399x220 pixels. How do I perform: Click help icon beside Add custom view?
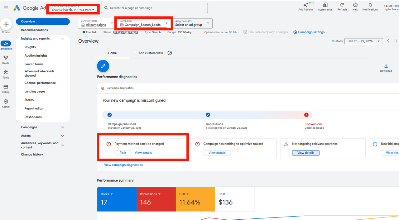(170, 53)
